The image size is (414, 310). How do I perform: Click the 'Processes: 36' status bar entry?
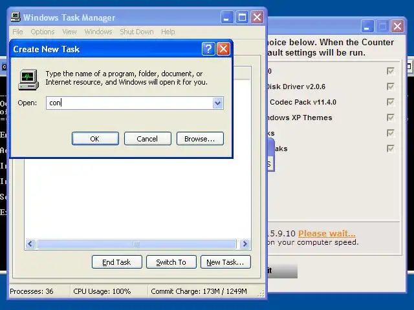32,291
